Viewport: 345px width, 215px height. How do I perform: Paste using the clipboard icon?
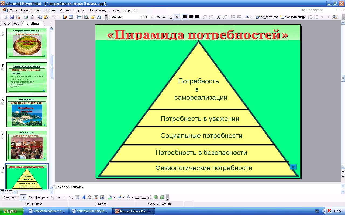tap(46, 17)
